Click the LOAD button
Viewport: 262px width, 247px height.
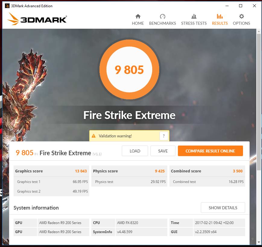click(135, 151)
